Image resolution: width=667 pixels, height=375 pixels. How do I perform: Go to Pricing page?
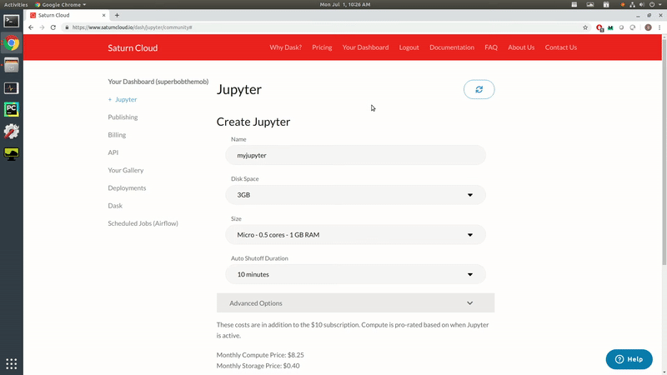click(x=322, y=47)
